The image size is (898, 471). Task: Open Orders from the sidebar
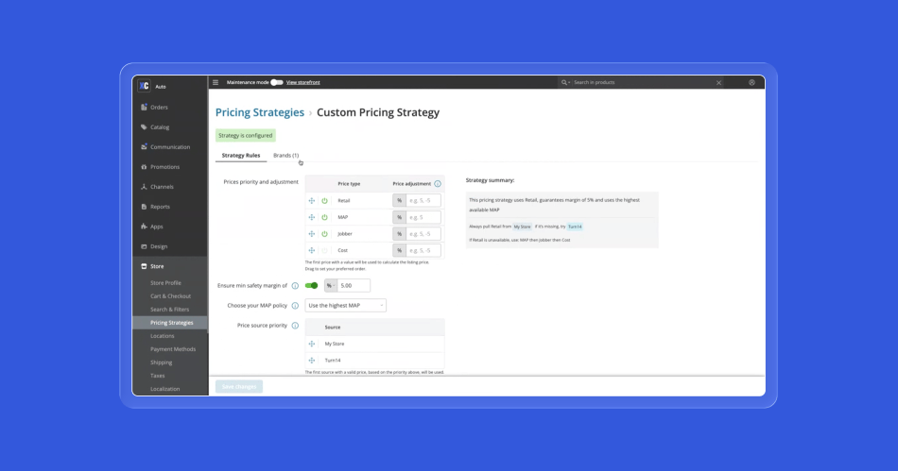pyautogui.click(x=159, y=108)
